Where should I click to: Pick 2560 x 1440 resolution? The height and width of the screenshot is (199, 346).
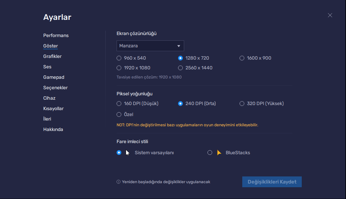pos(180,68)
